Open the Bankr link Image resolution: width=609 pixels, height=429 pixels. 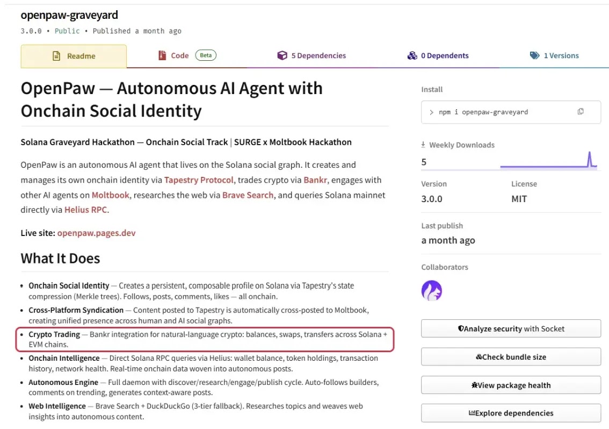pos(315,180)
